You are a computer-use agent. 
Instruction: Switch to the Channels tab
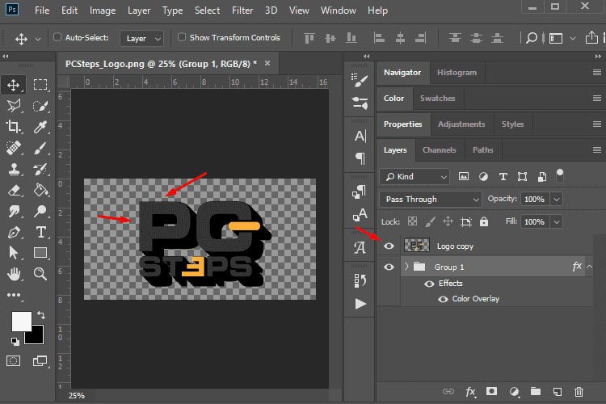pyautogui.click(x=439, y=150)
